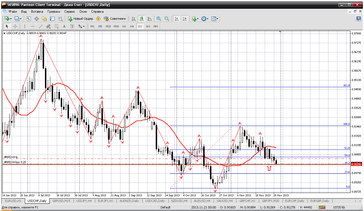
Task: Open the Data Window crosshair-target icon
Action: [36, 19]
